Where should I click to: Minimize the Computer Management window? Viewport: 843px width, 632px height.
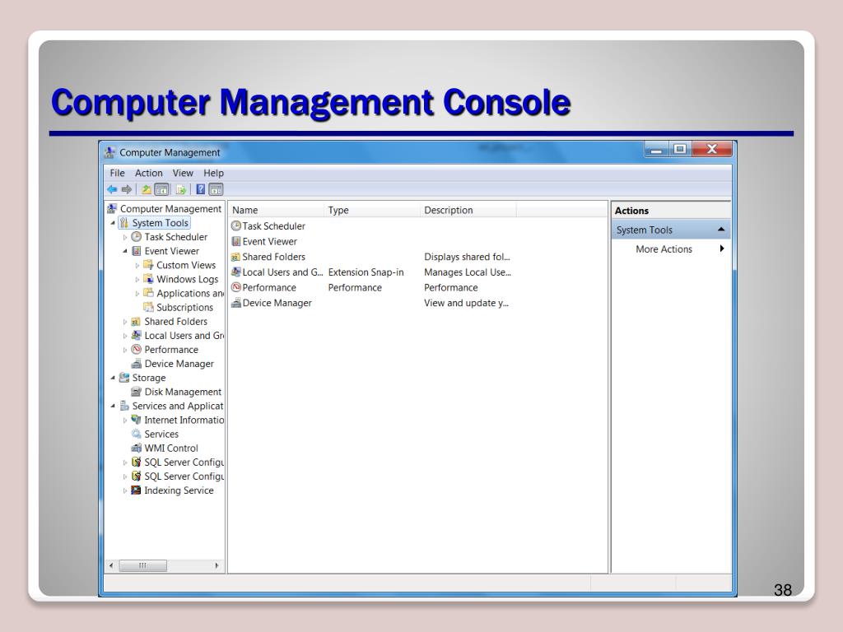pyautogui.click(x=656, y=150)
